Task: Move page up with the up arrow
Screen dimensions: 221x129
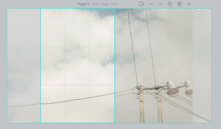Action: [151, 4]
